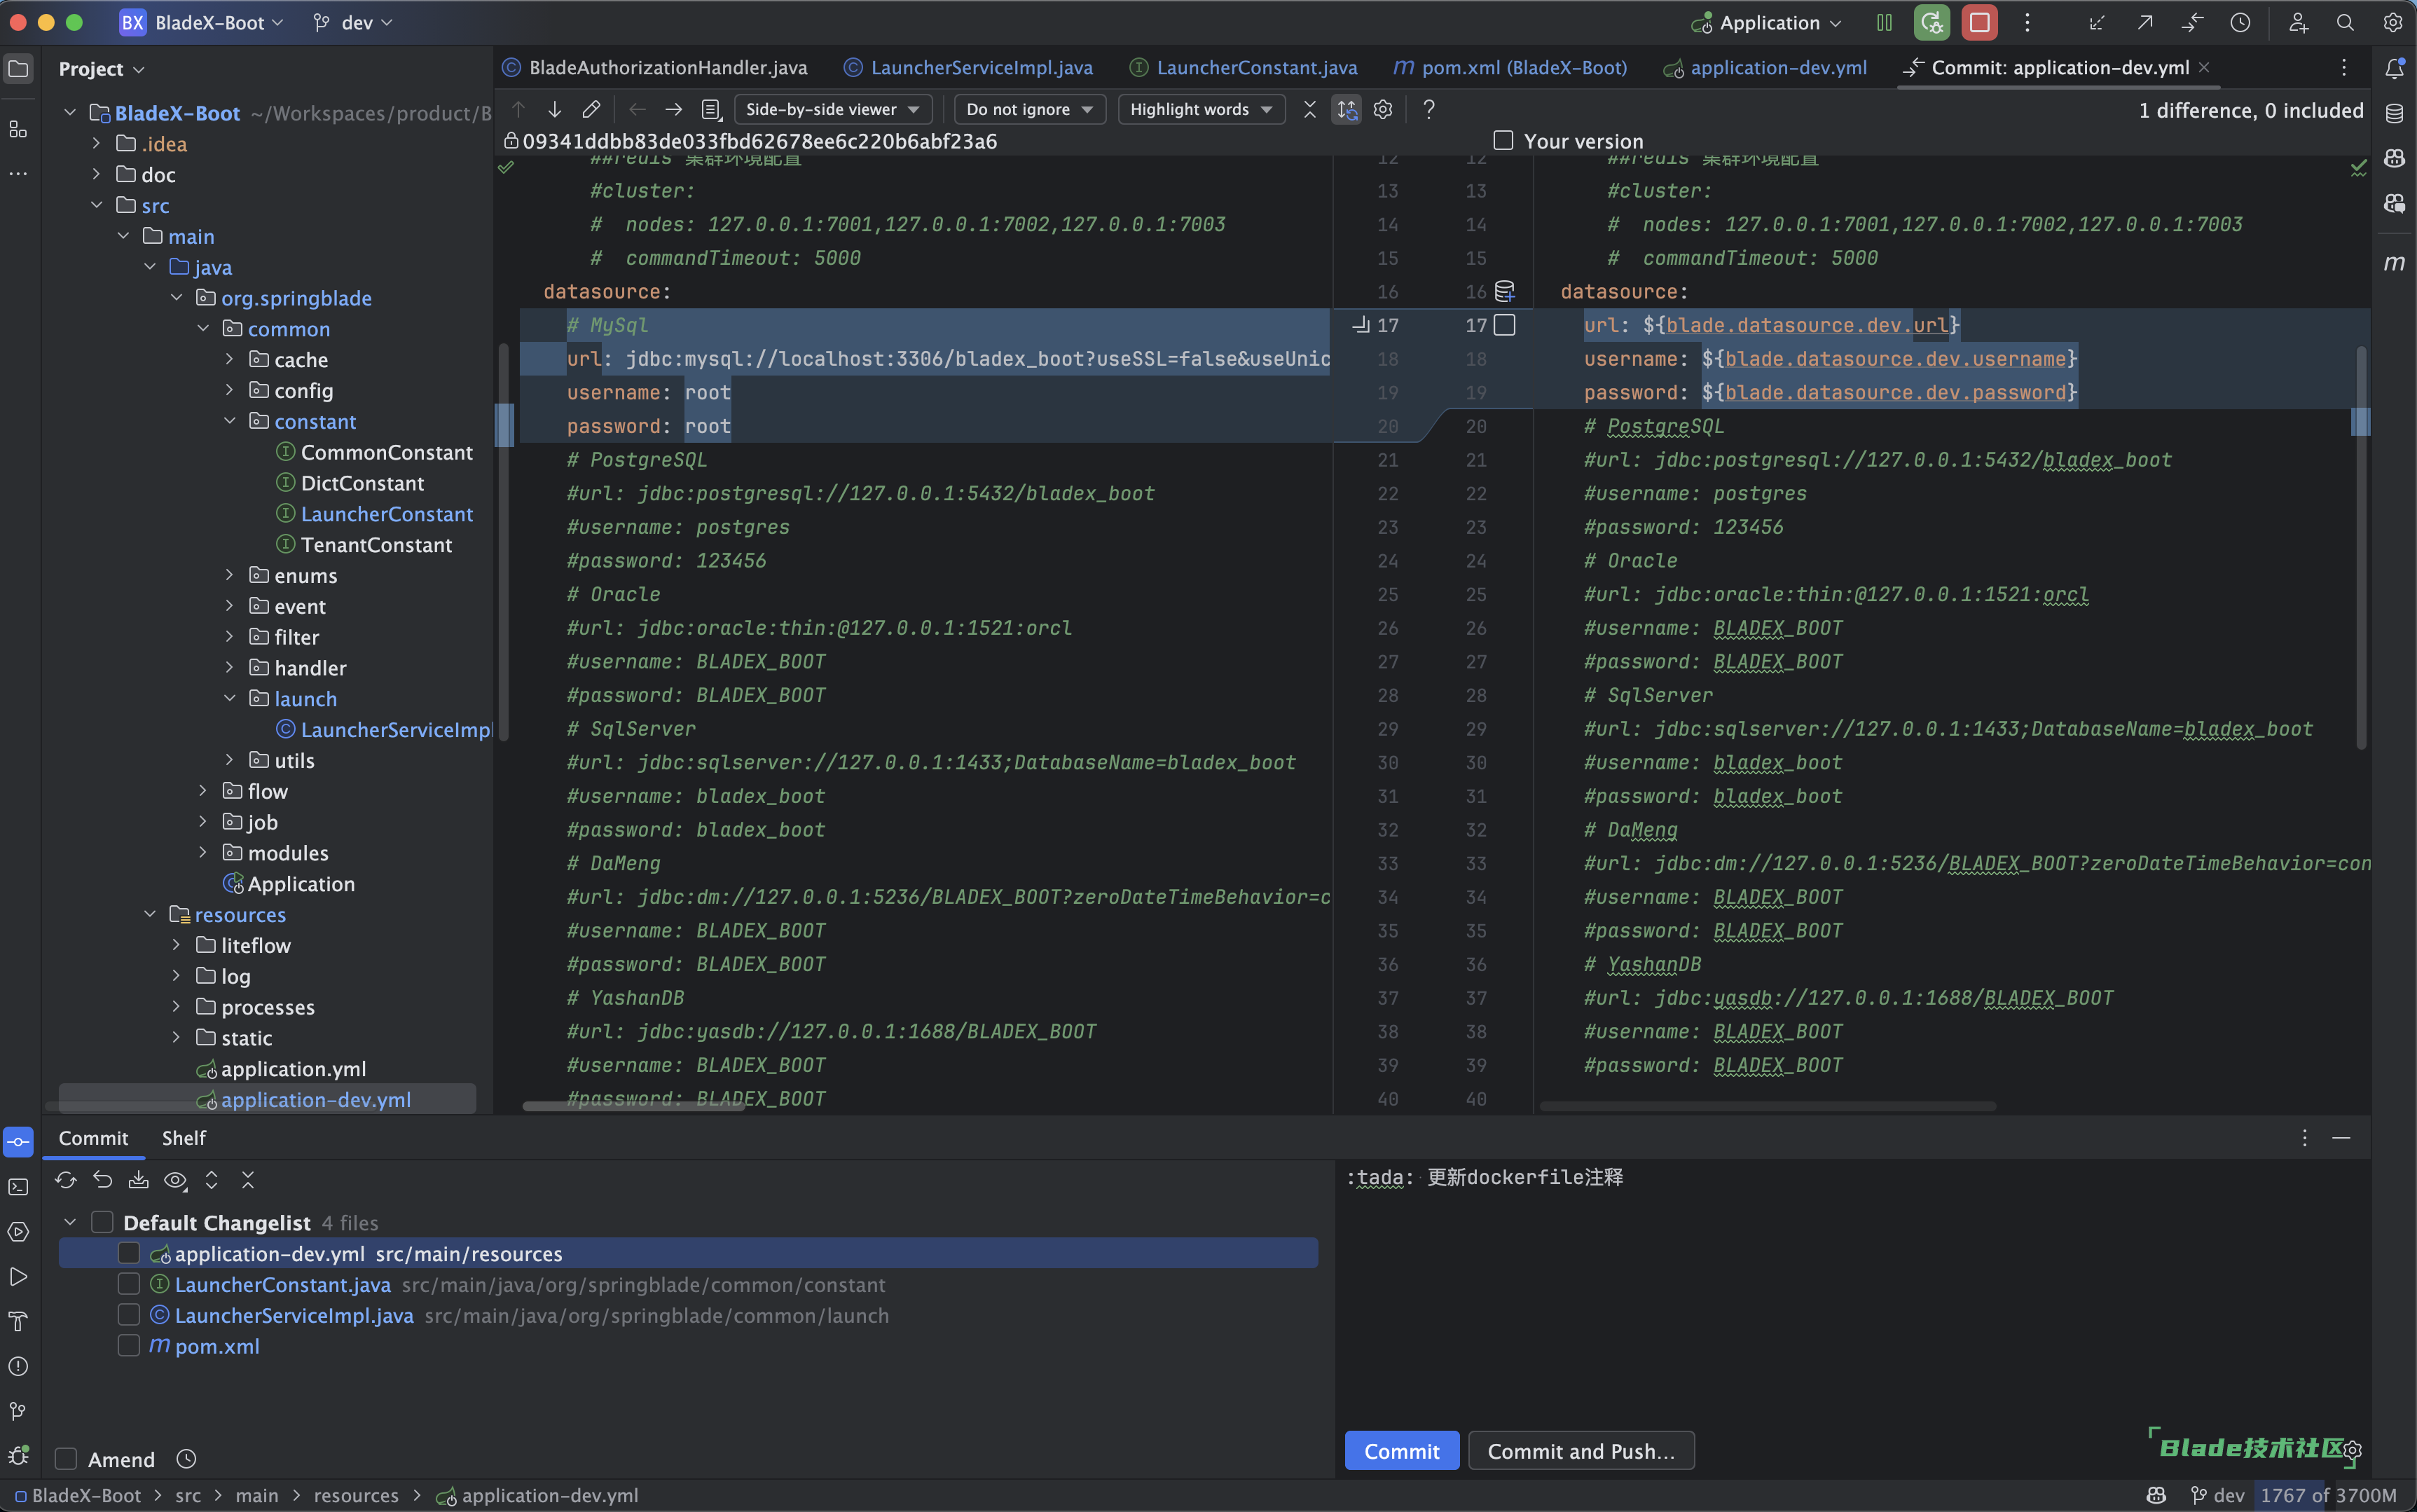Click the memory indicator 1767 of 3700M
This screenshot has height=1512, width=2417.
2328,1495
